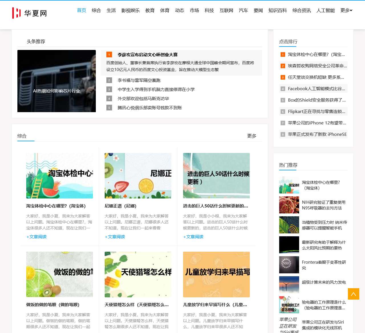Click the 淘宝体检中心 article thumbnail
This screenshot has width=365, height=333.
pos(60,175)
